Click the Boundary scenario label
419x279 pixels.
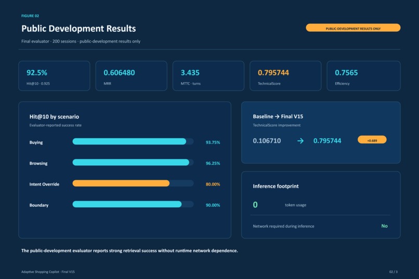(39, 205)
